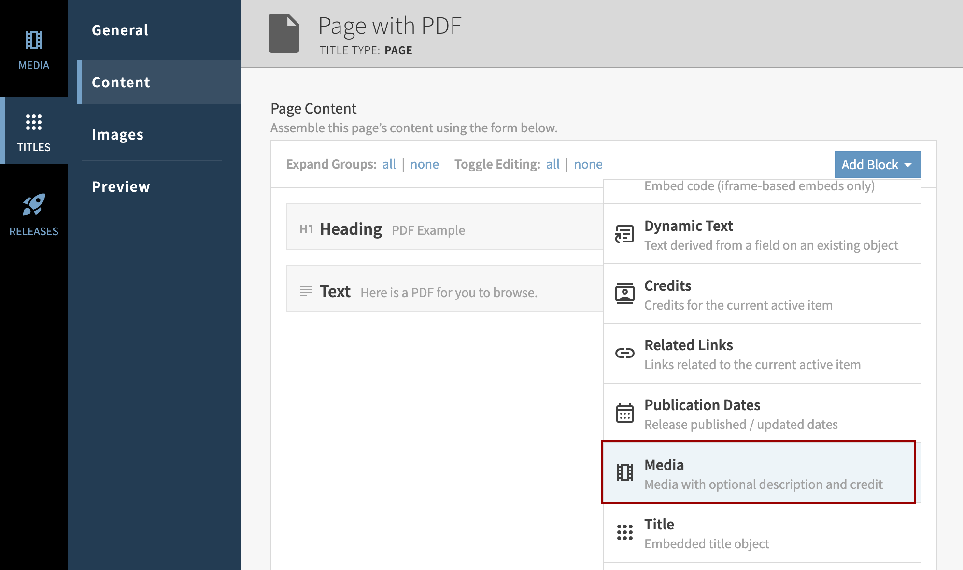Click the Media film strip sidebar icon
This screenshot has height=570, width=963.
[34, 41]
